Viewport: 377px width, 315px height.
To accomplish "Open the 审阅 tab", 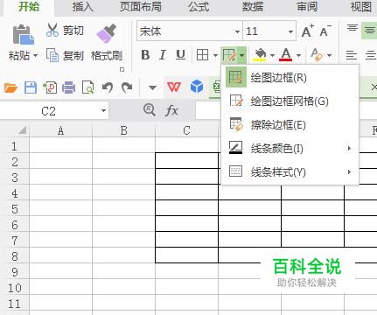I will (307, 6).
